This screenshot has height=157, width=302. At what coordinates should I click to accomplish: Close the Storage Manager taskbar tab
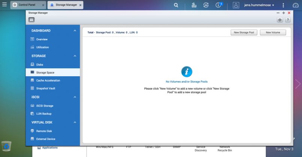point(80,5)
